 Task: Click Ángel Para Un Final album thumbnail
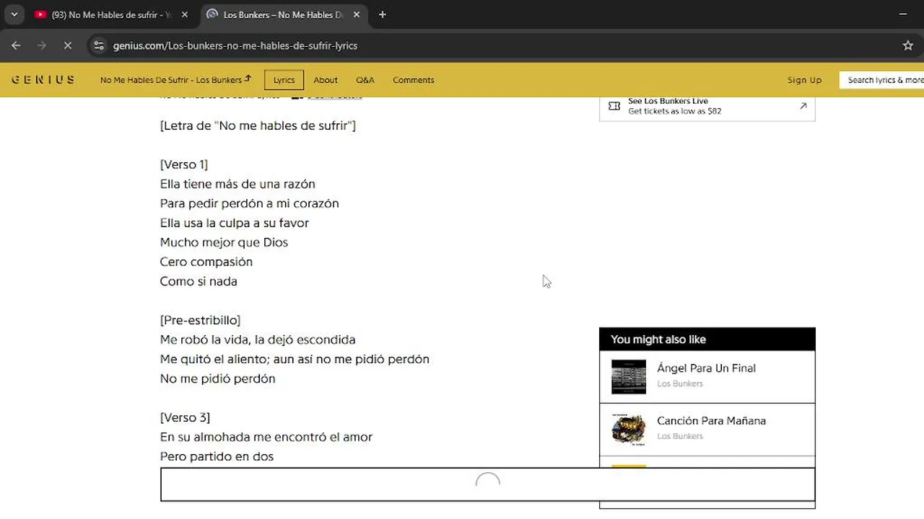point(629,377)
